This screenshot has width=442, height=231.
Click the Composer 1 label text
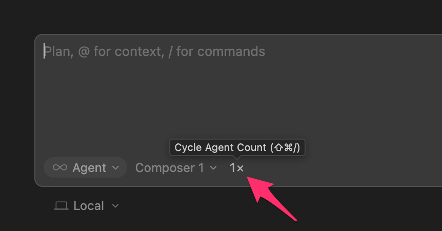point(170,168)
